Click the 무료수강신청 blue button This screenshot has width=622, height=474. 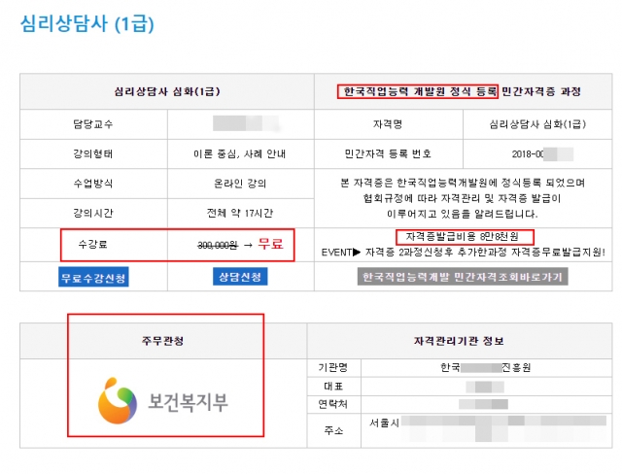pyautogui.click(x=93, y=277)
